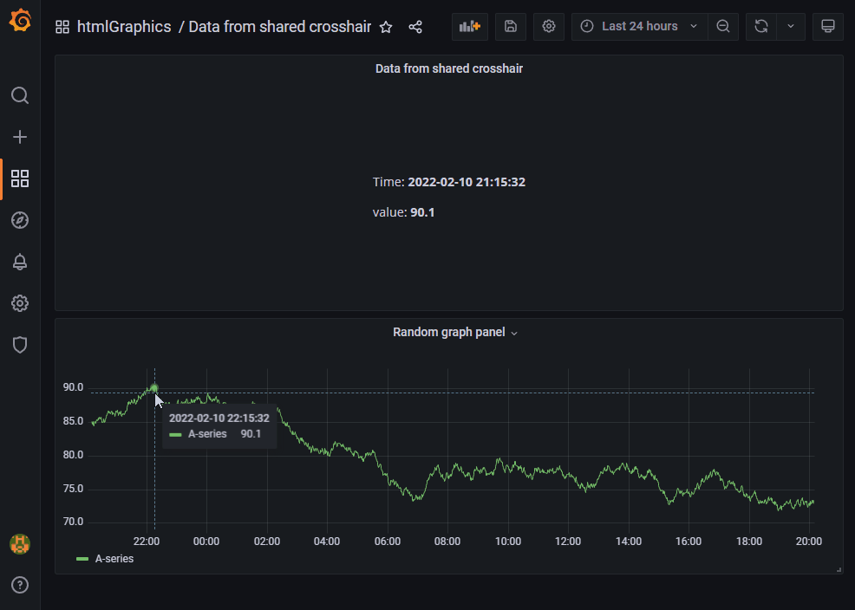This screenshot has width=855, height=610.
Task: Open the Explore compass icon
Action: (20, 220)
